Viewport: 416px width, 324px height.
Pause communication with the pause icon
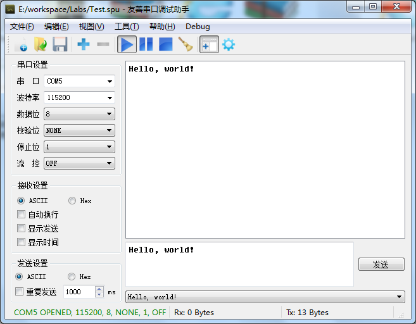pos(146,44)
